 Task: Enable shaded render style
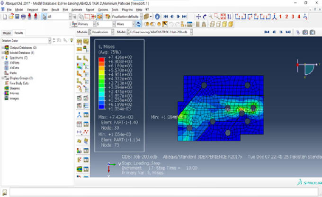pyautogui.click(x=231, y=24)
